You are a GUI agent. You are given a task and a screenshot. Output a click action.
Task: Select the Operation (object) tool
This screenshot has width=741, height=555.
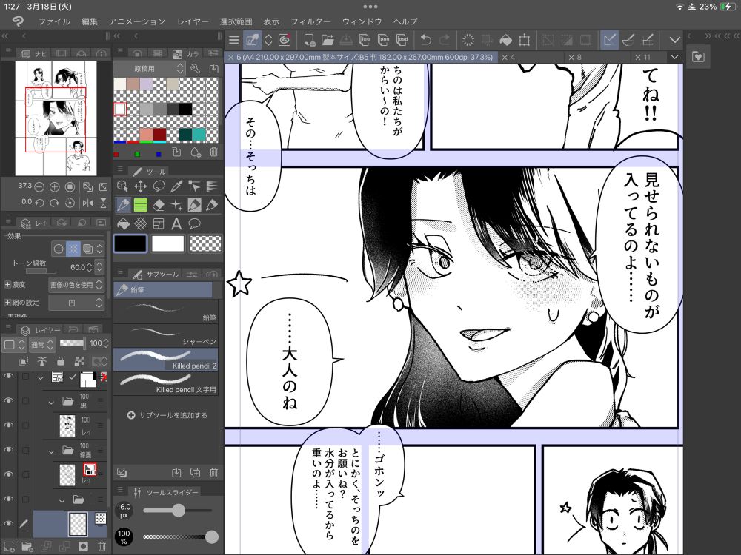click(122, 186)
